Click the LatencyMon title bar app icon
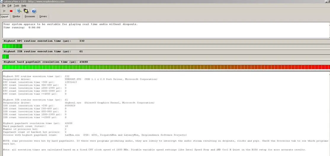 [1, 1]
